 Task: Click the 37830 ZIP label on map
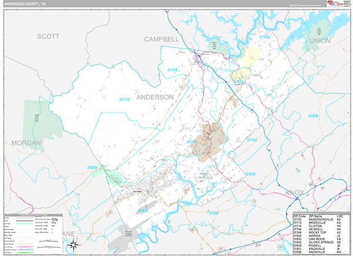pos(143,211)
